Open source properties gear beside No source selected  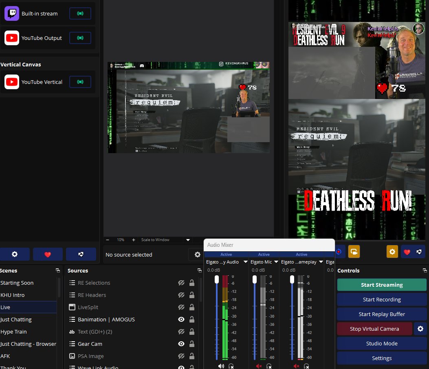197,255
